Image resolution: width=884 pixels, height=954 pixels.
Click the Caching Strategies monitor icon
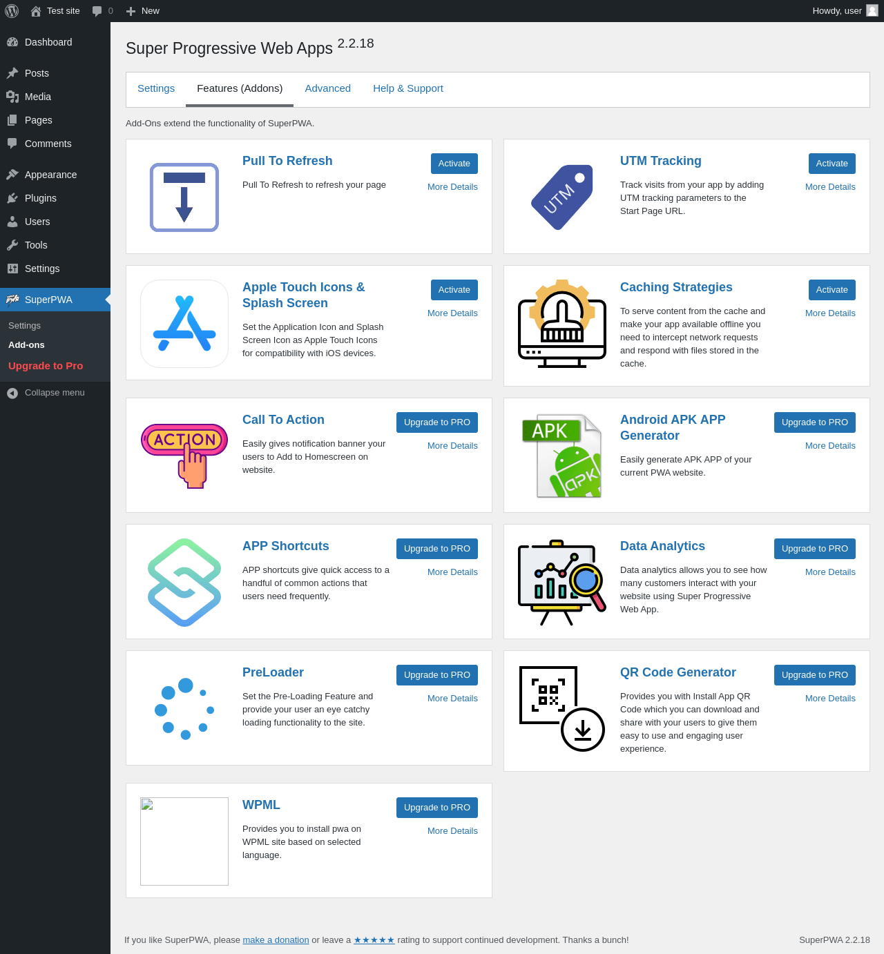[562, 324]
